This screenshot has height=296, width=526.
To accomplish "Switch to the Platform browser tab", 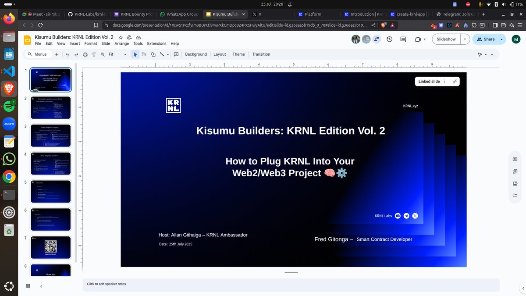I will tap(317, 14).
